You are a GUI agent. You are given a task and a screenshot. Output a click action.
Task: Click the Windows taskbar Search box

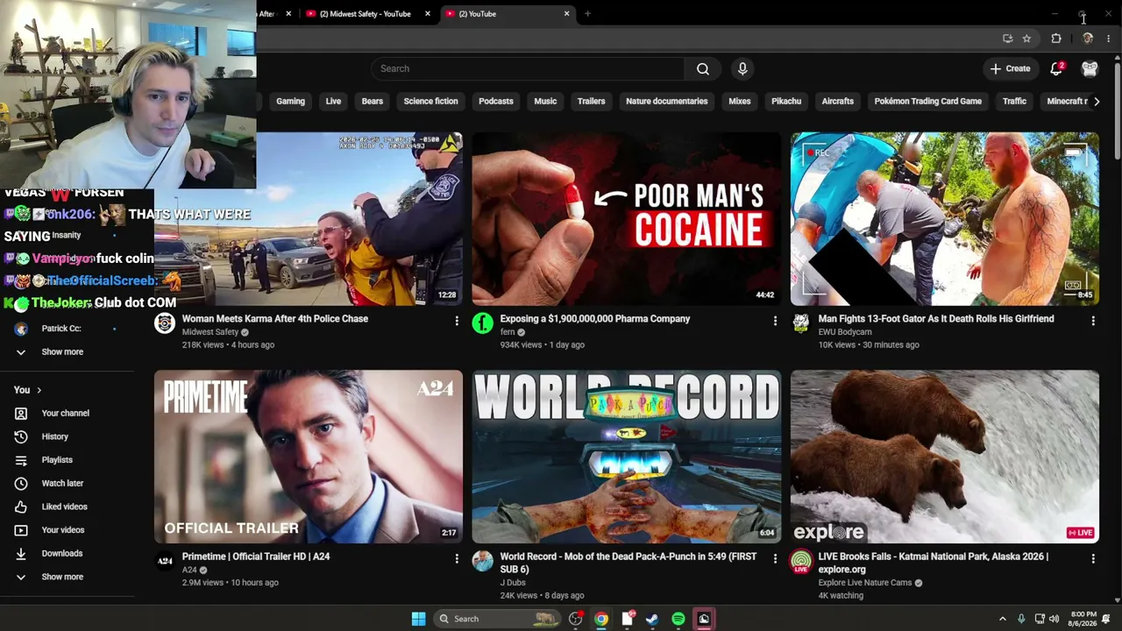click(x=497, y=619)
